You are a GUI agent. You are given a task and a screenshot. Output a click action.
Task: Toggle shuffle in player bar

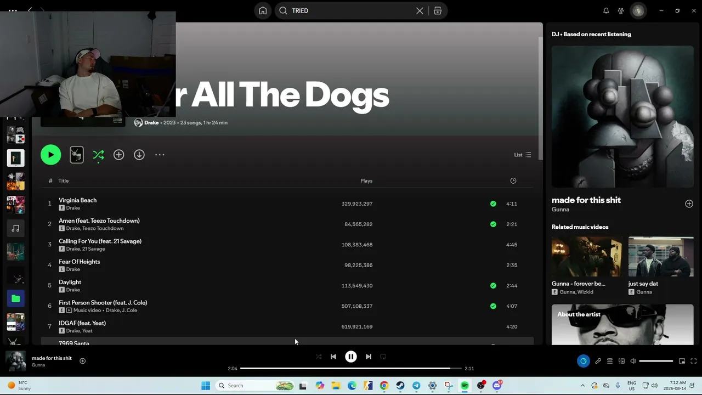point(319,357)
